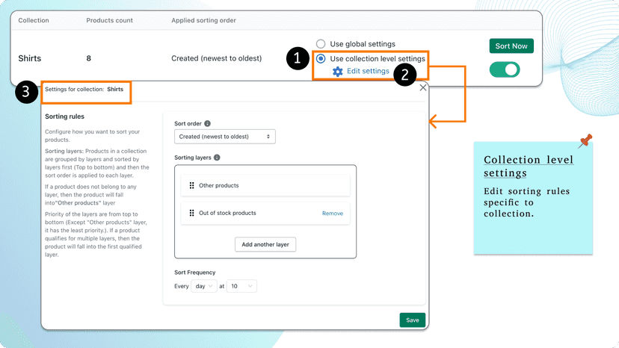619x348 pixels.
Task: Select Use collection level settings radio button
Action: pos(321,59)
